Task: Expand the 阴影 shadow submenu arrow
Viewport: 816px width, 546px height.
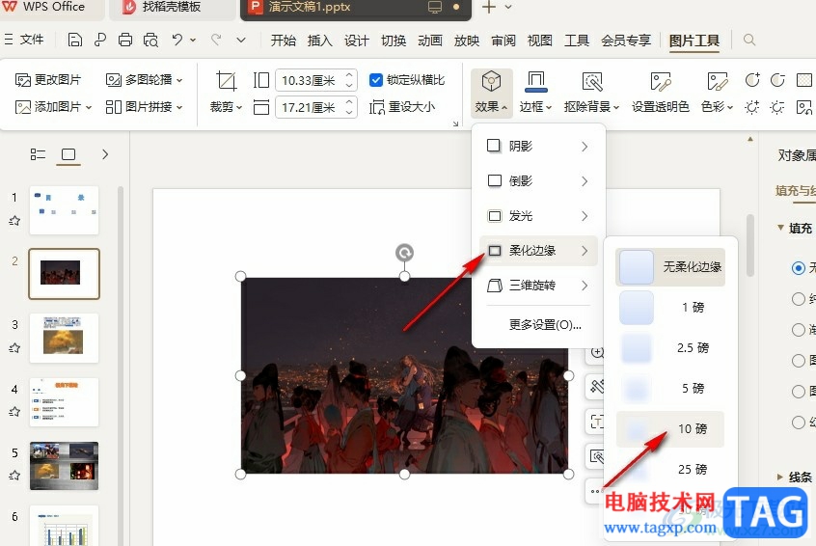Action: pos(585,147)
